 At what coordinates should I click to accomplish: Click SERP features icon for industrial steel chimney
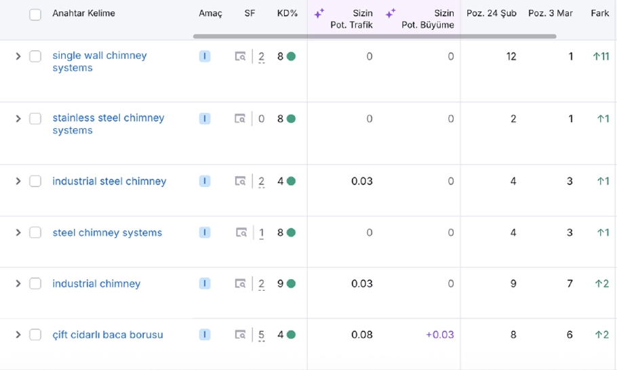tap(240, 182)
